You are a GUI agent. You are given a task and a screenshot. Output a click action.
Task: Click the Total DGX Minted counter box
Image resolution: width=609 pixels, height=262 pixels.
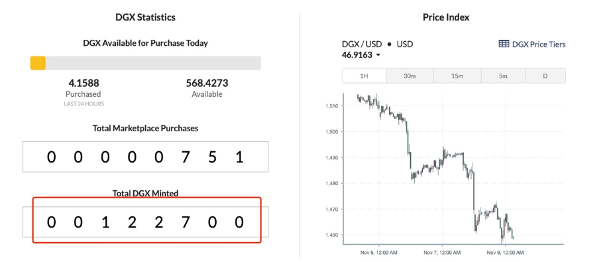(x=146, y=222)
